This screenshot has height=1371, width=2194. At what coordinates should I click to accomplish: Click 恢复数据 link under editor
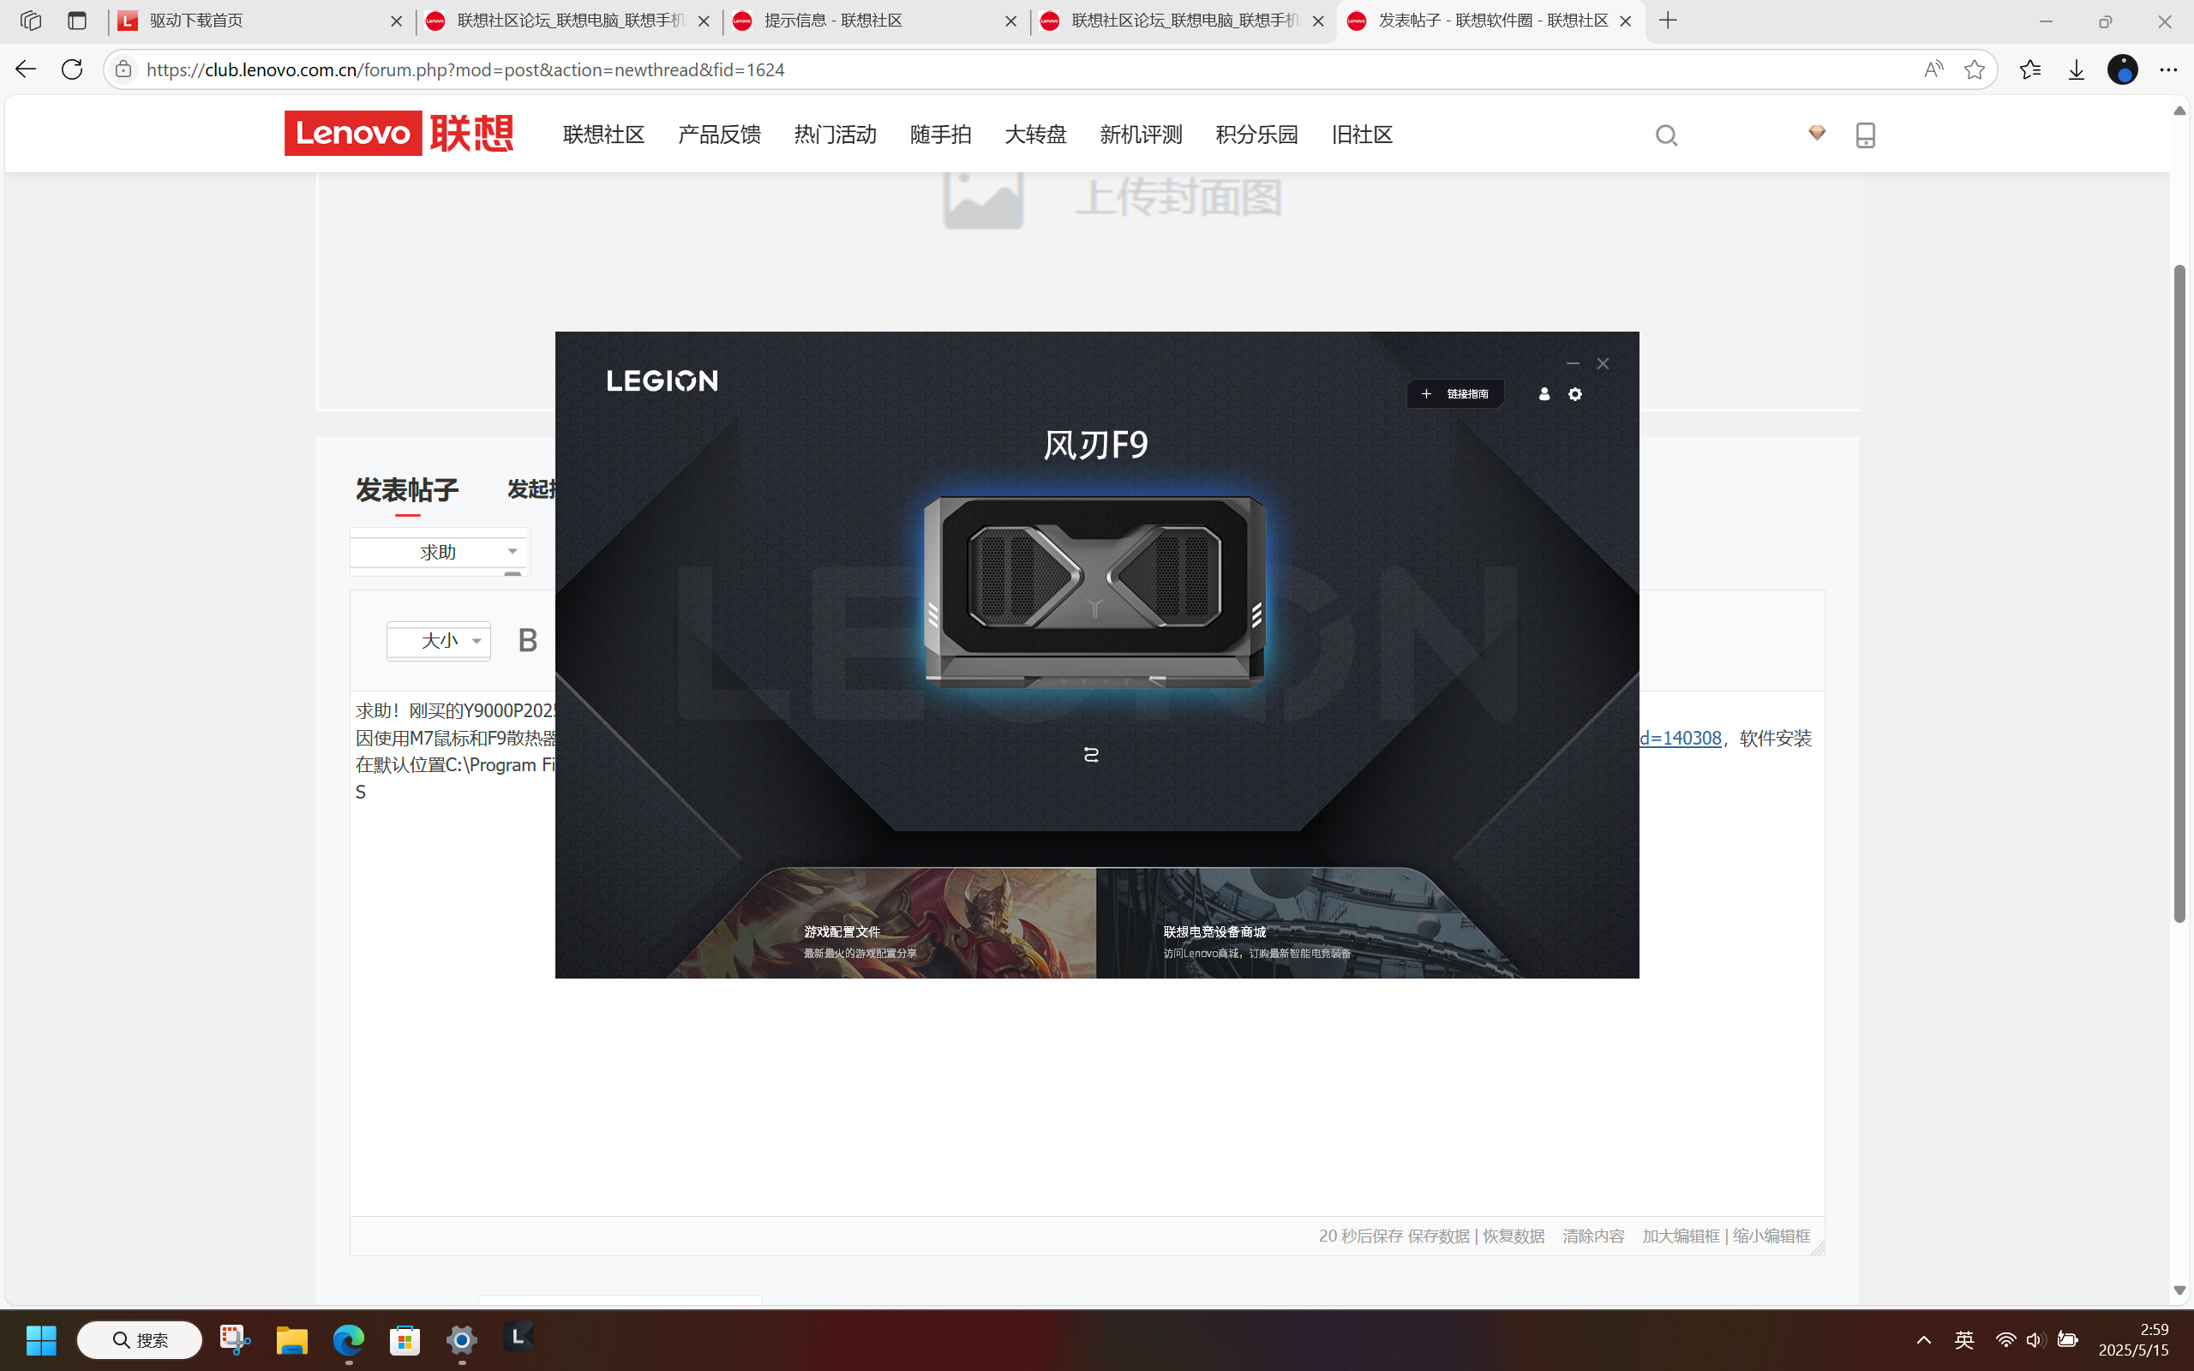pos(1514,1236)
